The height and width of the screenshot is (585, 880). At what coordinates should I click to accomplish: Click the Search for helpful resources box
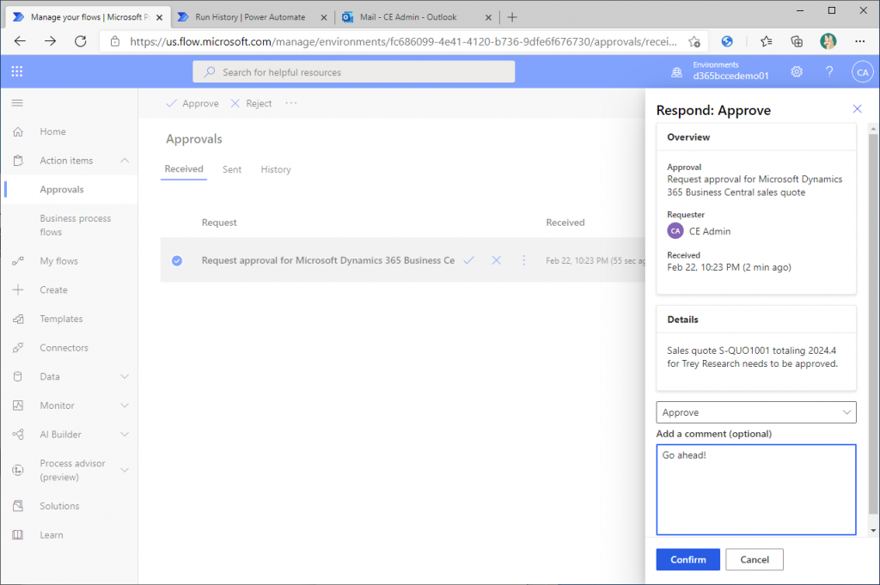(353, 72)
